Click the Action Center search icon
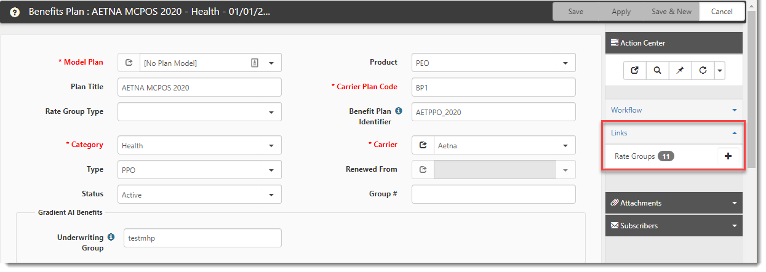The width and height of the screenshot is (766, 272). tap(657, 71)
